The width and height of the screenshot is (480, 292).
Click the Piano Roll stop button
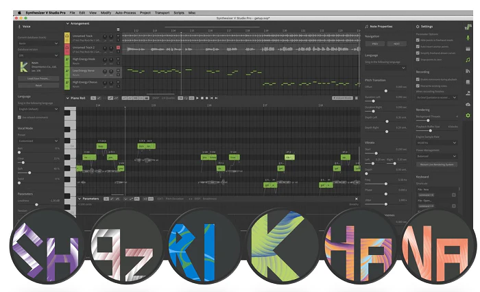pyautogui.click(x=202, y=98)
